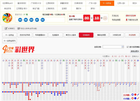Click the Royal 彩世界 brand logo
The image size is (140, 101).
[x=18, y=49]
